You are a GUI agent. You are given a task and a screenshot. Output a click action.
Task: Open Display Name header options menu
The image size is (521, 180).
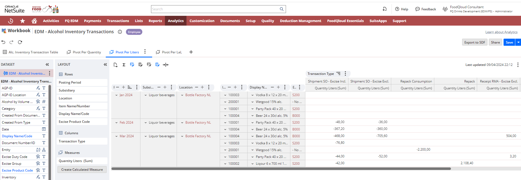point(285,87)
